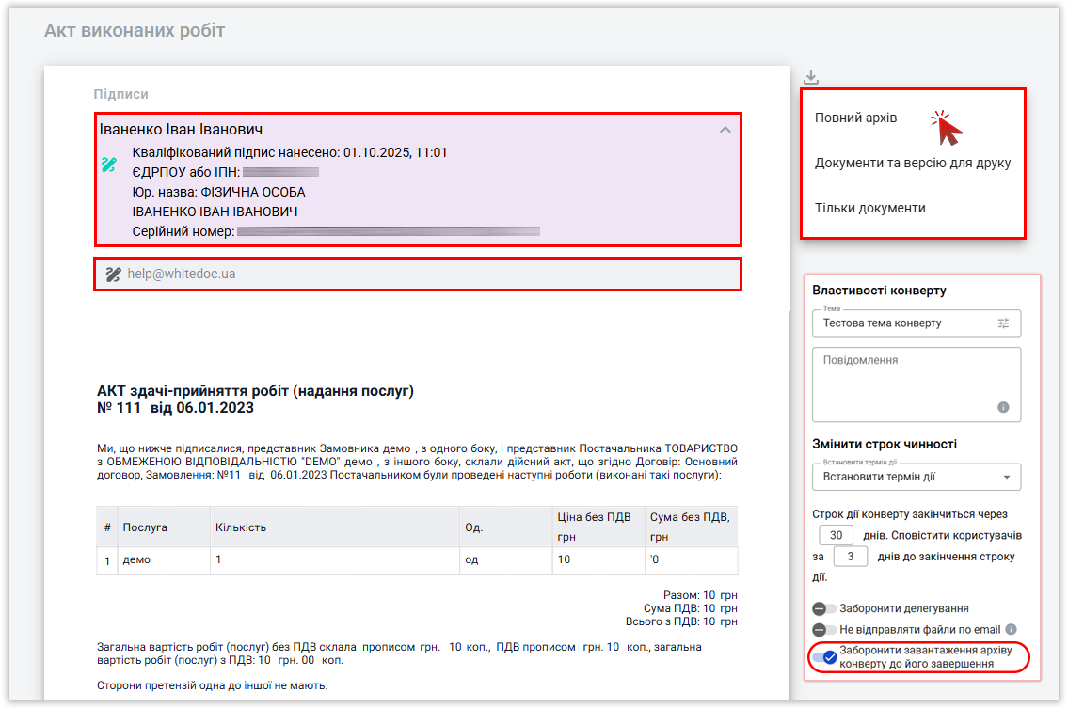1068x708 pixels.
Task: Select 'Повний архів' from the download menu
Action: point(855,118)
